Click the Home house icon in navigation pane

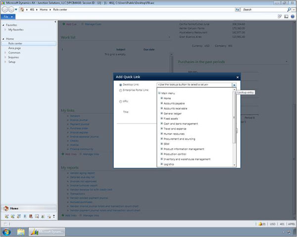(x=6, y=208)
